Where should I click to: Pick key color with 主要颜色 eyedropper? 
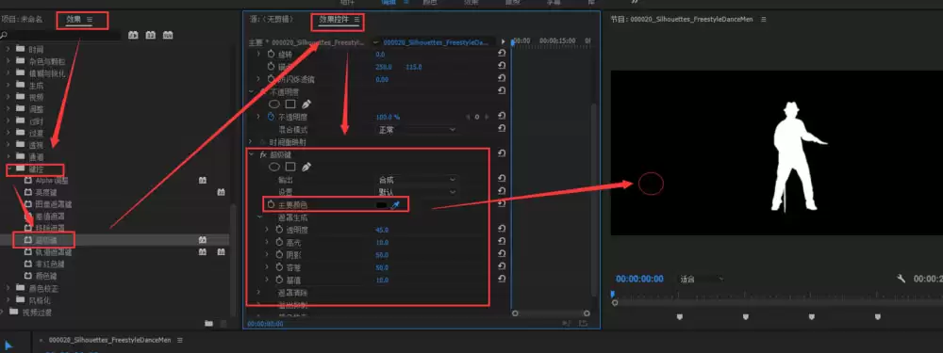pos(395,205)
